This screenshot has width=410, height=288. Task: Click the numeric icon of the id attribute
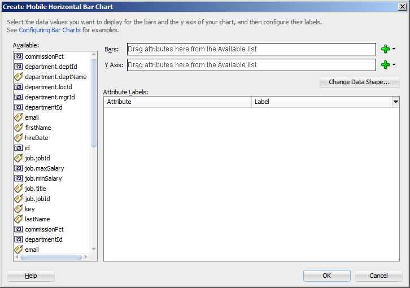[18, 148]
